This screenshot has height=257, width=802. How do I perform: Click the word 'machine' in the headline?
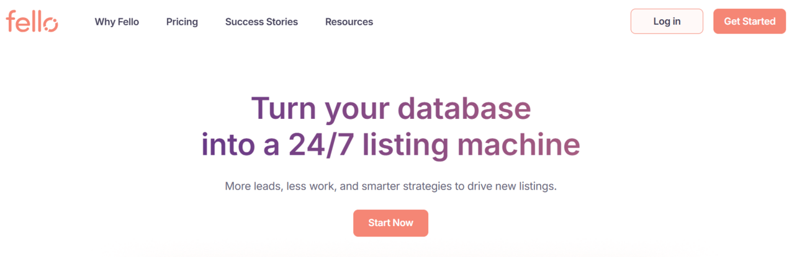tap(518, 145)
